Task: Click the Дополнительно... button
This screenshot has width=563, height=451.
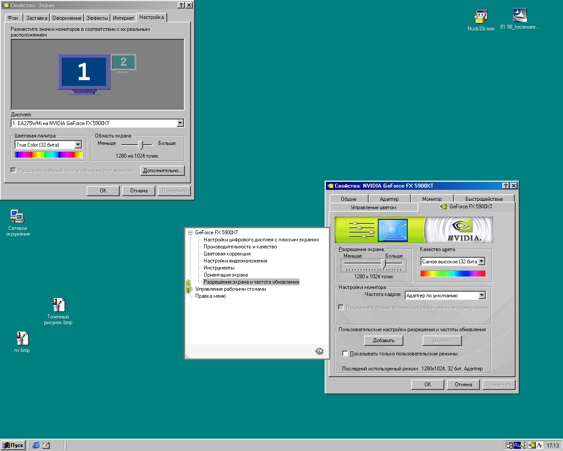Action: point(162,170)
